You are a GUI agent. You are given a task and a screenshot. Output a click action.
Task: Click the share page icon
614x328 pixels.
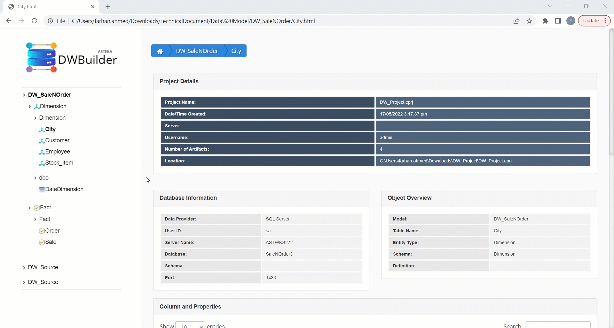(x=516, y=21)
